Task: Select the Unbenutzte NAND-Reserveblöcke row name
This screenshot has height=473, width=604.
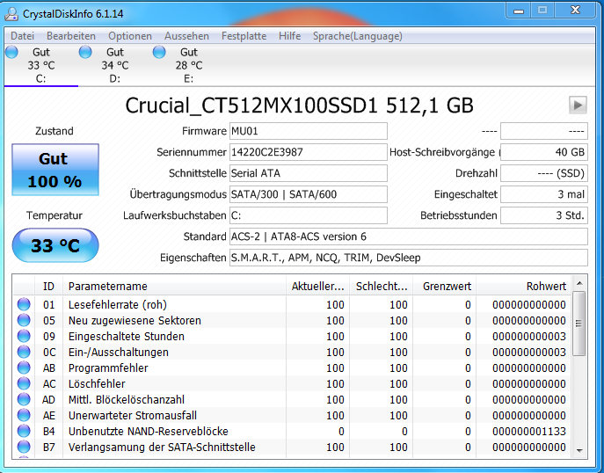Action: [149, 431]
